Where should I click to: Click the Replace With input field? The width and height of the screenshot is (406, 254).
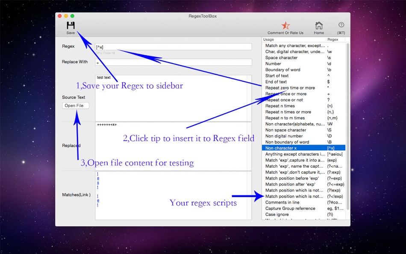pos(173,62)
